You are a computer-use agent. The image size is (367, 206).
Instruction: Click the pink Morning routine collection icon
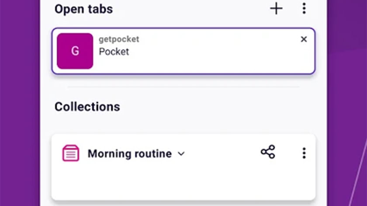pyautogui.click(x=71, y=153)
